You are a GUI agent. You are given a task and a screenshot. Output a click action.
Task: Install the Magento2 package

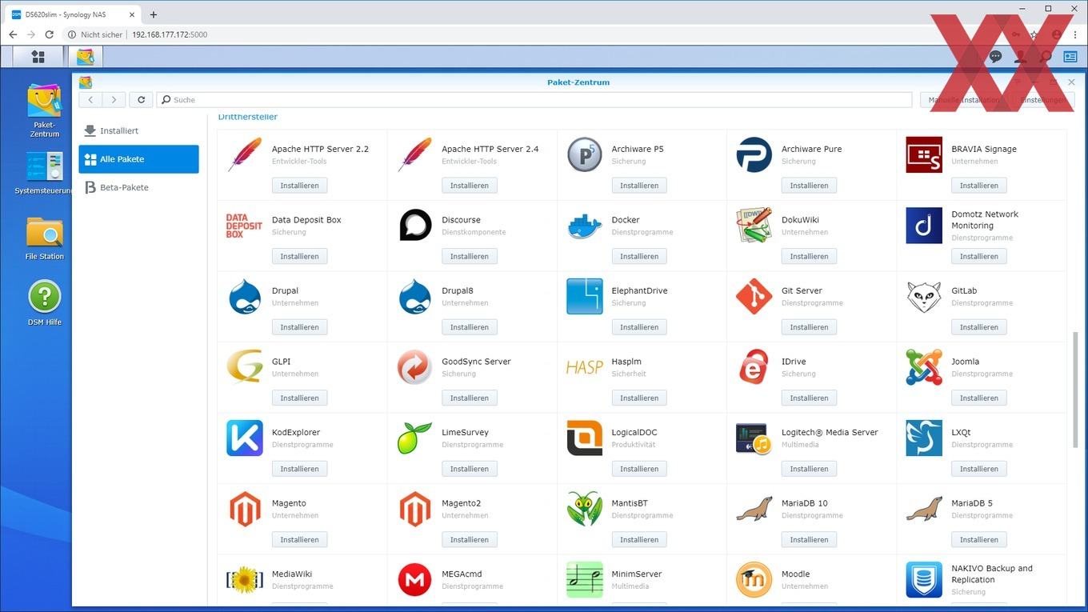point(470,540)
